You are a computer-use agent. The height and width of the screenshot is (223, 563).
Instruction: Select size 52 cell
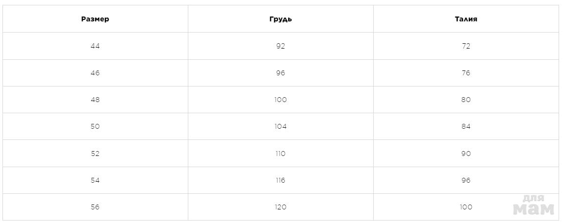tap(95, 154)
